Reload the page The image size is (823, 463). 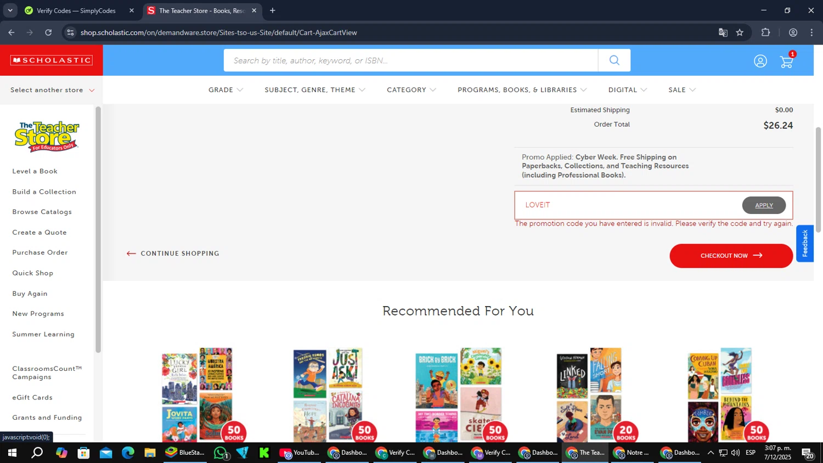48,32
